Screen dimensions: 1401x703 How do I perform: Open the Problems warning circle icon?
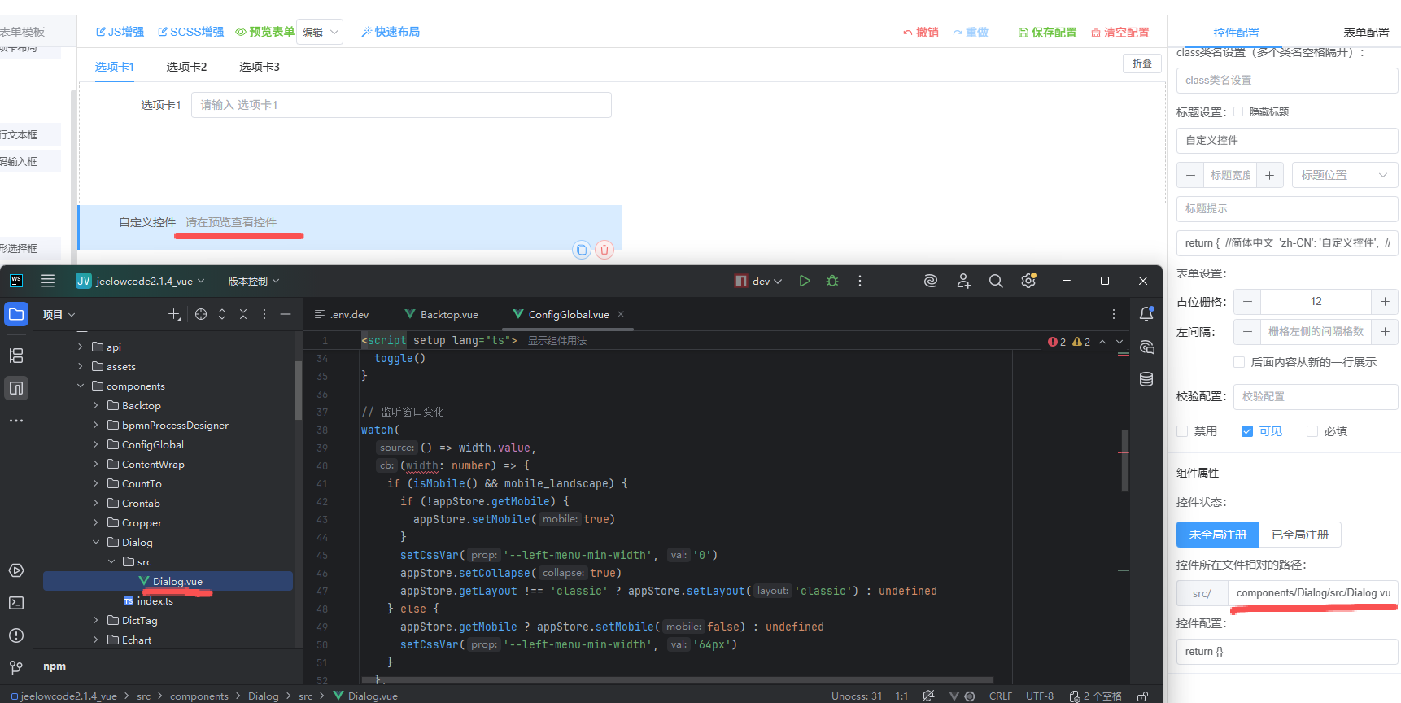[16, 635]
